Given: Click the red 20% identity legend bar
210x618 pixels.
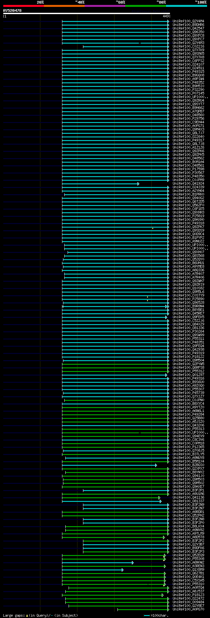Looking at the screenshot, I should pyautogui.click(x=23, y=6).
